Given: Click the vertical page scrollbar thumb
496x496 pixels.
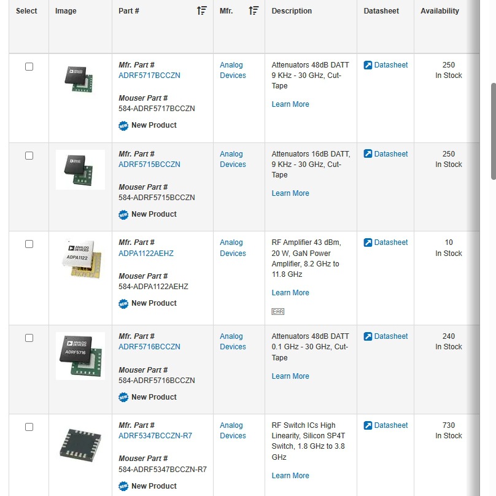Looking at the screenshot, I should (x=493, y=131).
